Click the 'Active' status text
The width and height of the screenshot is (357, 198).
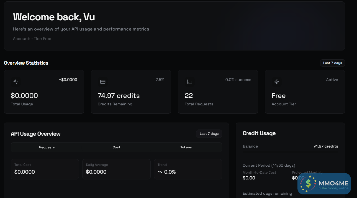pos(332,80)
